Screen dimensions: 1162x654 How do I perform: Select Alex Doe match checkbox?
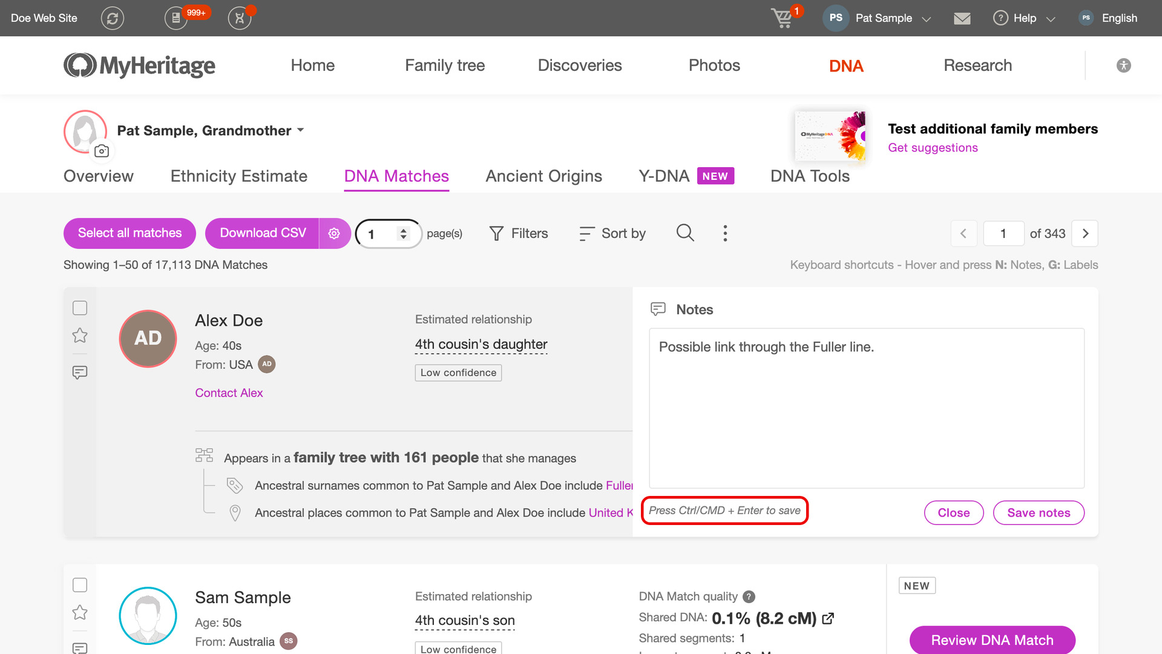point(80,308)
